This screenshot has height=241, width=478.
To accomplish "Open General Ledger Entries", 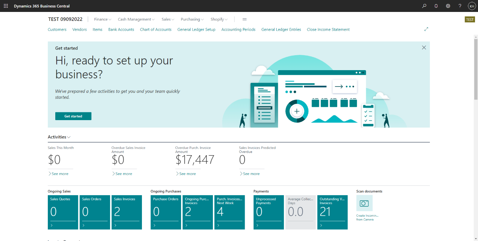I will click(x=281, y=29).
